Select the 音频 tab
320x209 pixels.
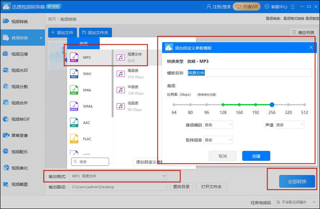[x=84, y=43]
